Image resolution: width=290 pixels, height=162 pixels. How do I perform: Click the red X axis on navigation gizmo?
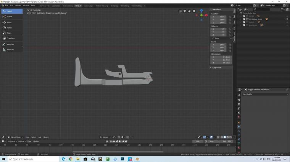206,15
